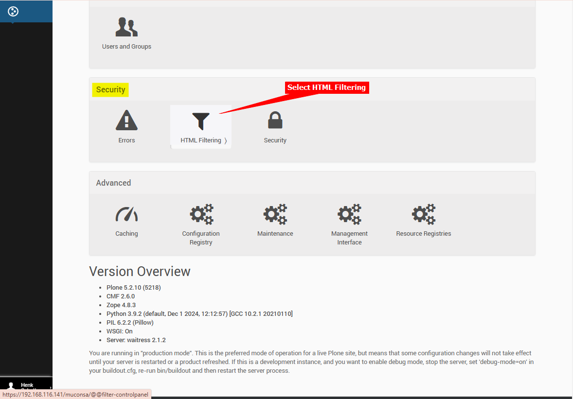573x399 pixels.
Task: Open Configuration Registry gears icon
Action: click(201, 214)
